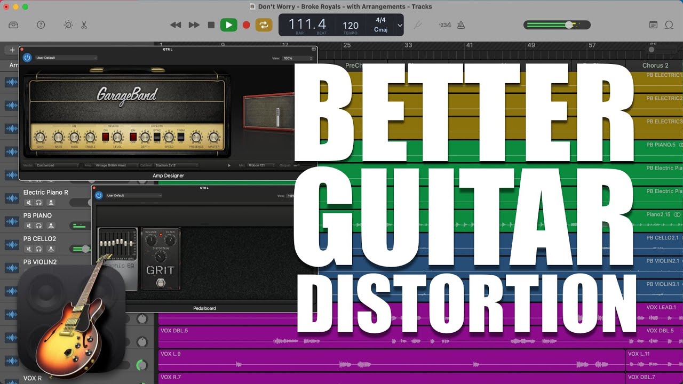Click the tuner fork icon
The width and height of the screenshot is (683, 384).
point(418,25)
